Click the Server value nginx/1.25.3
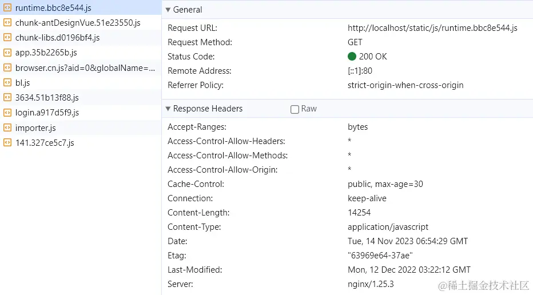 371,284
